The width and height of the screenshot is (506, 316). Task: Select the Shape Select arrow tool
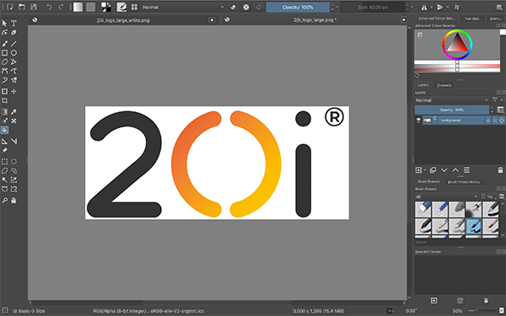click(x=4, y=24)
